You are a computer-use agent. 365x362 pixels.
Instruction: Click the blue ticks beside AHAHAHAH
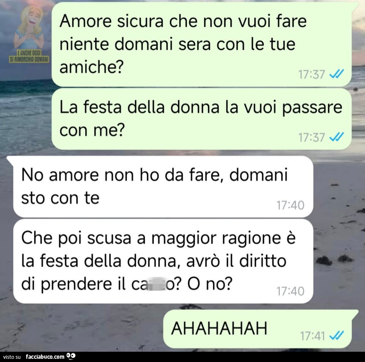337,335
